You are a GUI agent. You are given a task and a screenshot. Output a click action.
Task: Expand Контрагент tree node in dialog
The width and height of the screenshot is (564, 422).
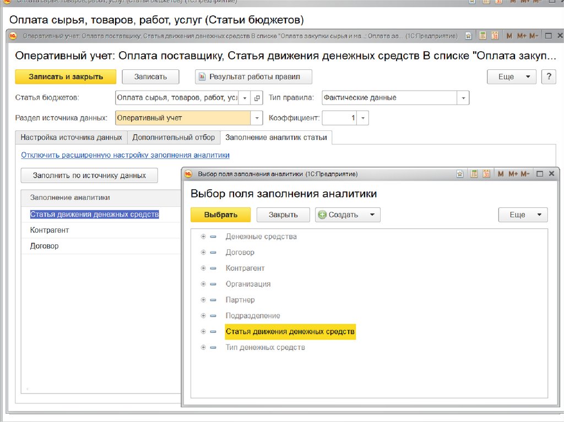point(203,268)
